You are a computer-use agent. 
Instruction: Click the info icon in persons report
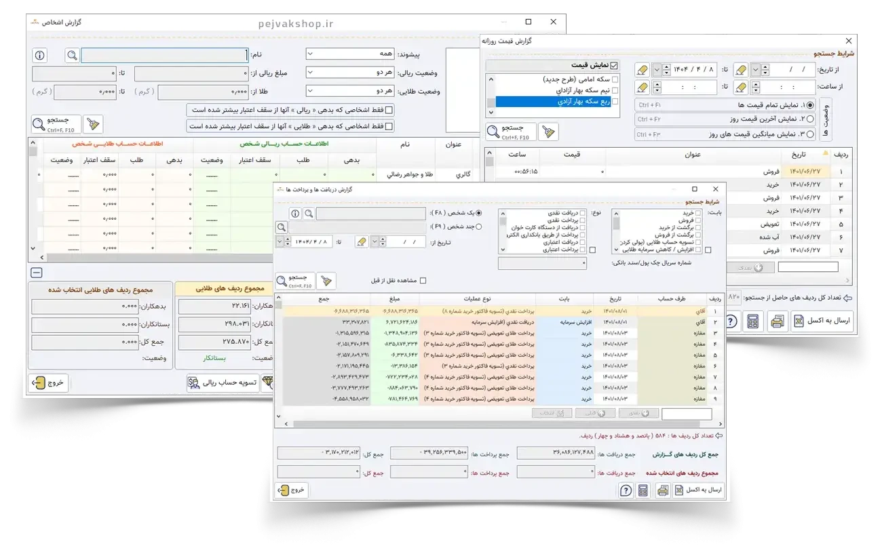(x=40, y=55)
